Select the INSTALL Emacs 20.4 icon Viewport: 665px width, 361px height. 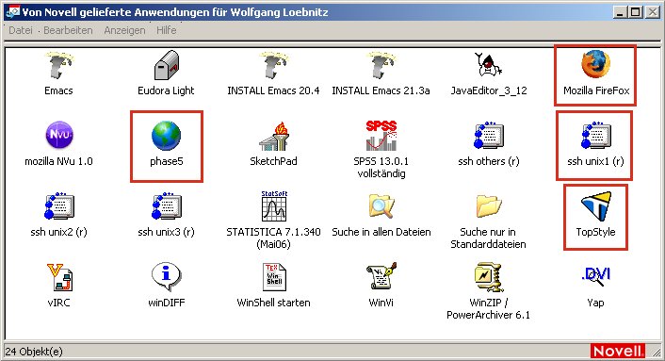(x=273, y=65)
